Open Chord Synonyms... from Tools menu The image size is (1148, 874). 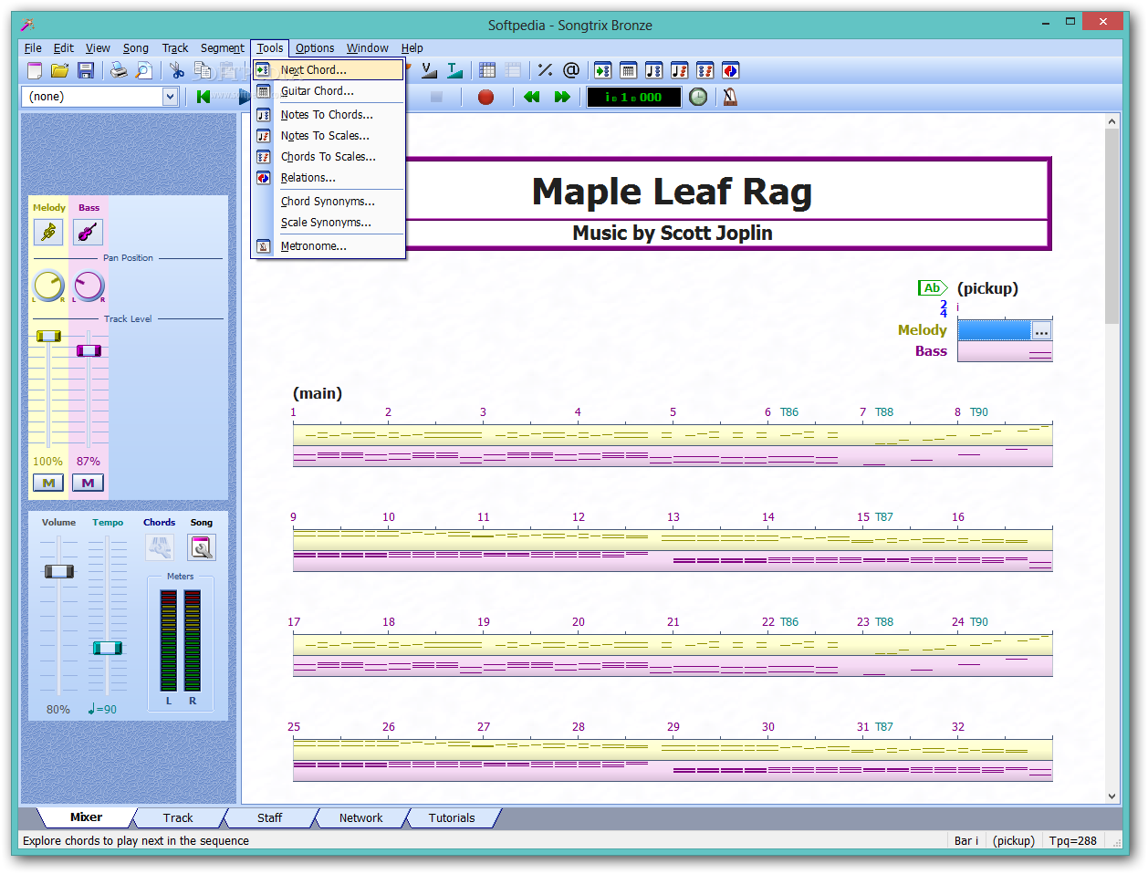(329, 202)
